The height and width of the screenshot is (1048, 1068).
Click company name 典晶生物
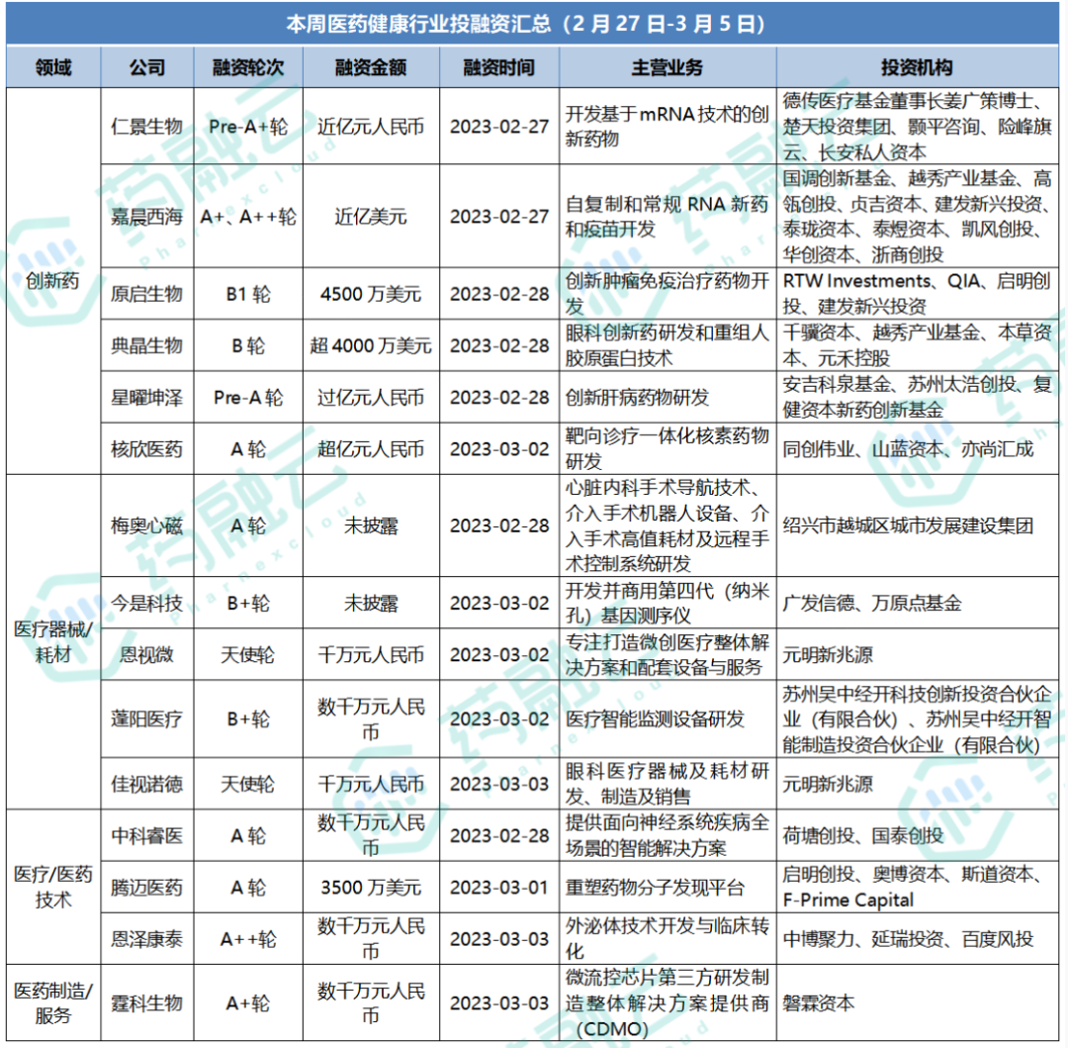147,345
